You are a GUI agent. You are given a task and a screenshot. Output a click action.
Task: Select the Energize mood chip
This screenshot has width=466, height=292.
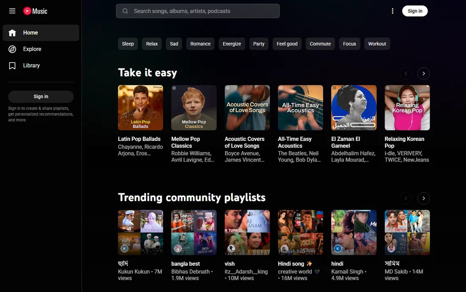coord(232,44)
